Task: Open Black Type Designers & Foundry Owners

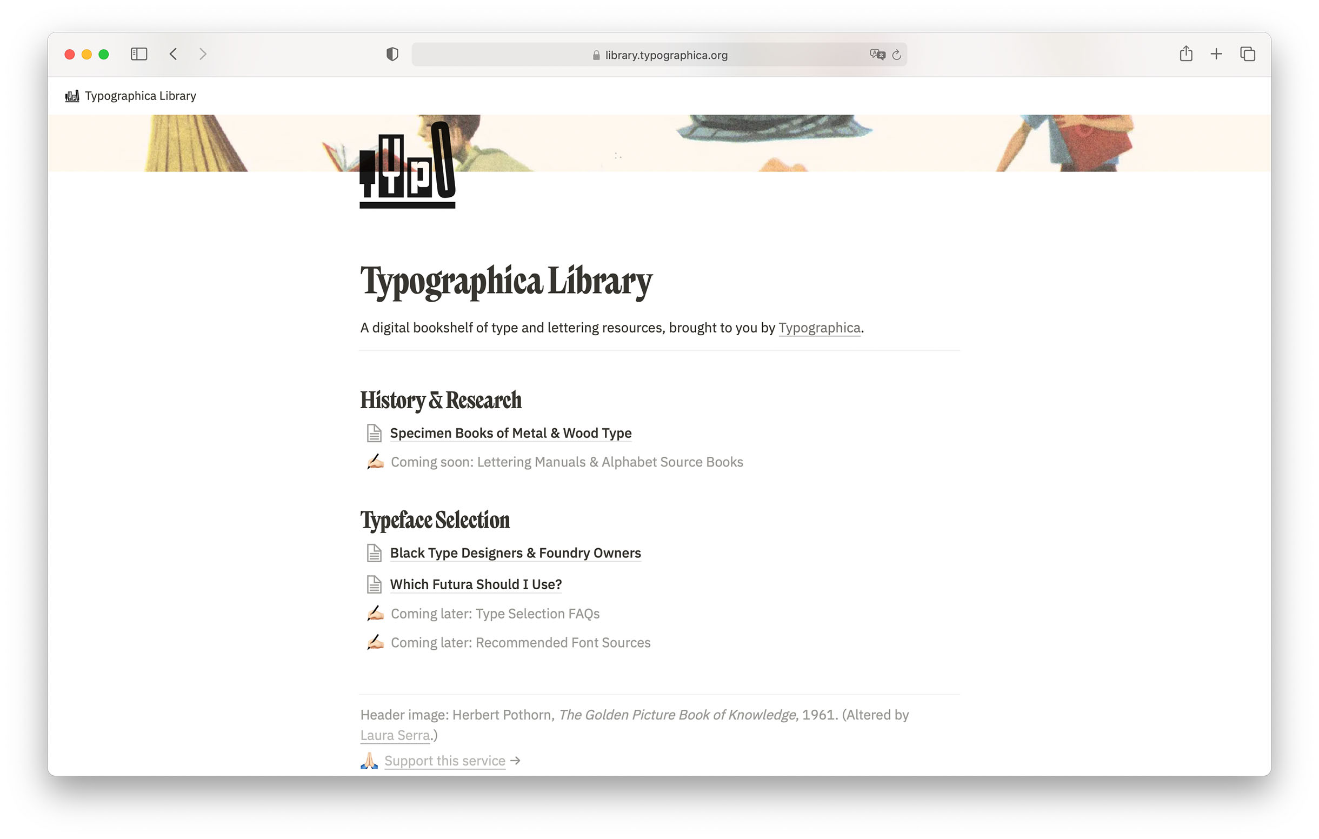Action: pyautogui.click(x=515, y=553)
